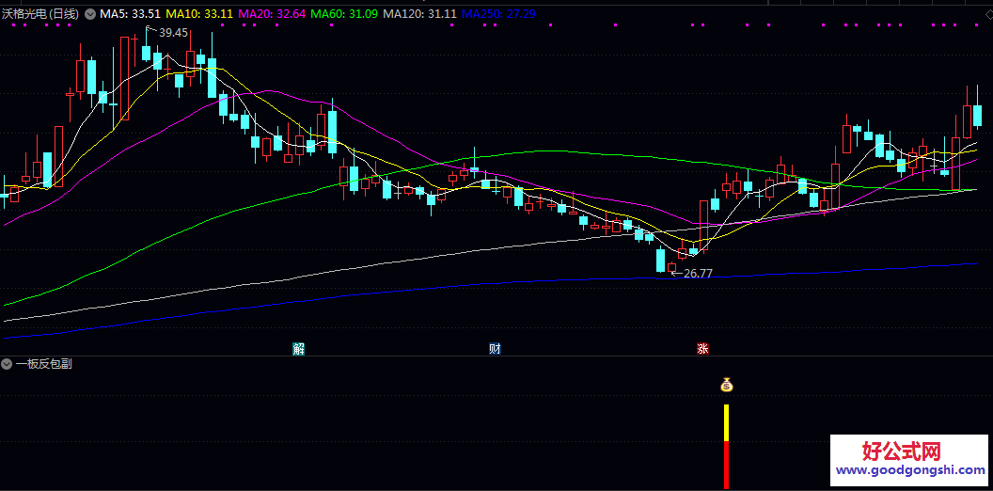Click the yellow segment of the signal bar
Image resolution: width=993 pixels, height=491 pixels.
click(726, 422)
